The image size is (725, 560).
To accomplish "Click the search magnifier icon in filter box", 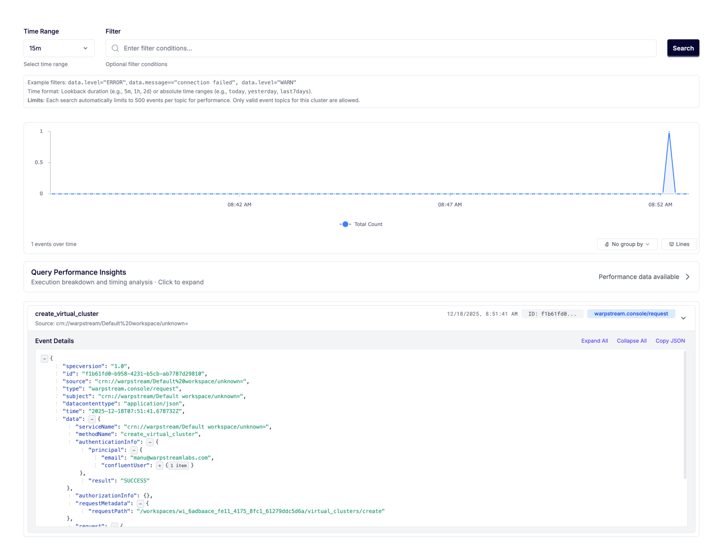I will (115, 48).
